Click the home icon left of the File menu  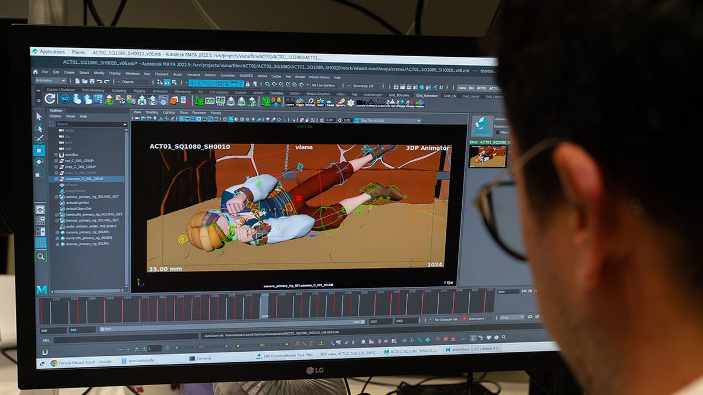36,71
